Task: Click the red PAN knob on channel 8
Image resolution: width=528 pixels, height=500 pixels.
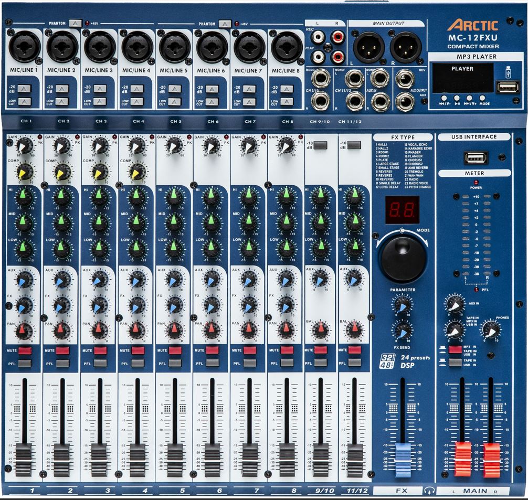Action: (286, 330)
